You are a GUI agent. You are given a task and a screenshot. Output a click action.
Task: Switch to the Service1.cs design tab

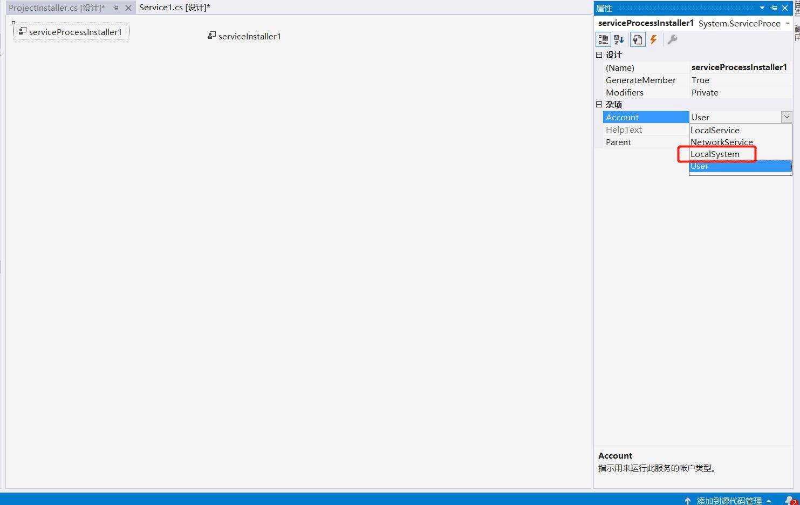coord(174,8)
